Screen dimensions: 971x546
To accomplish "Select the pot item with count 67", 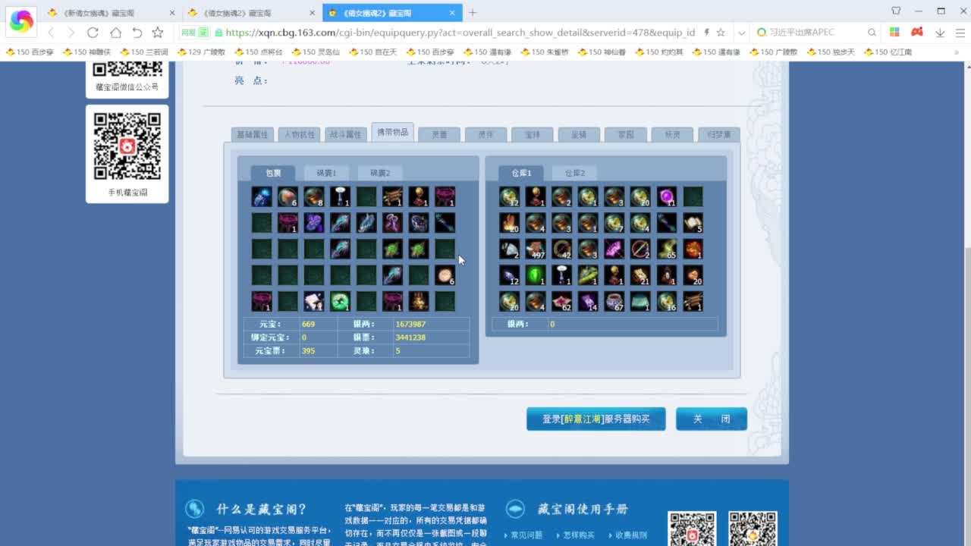I will coord(614,301).
